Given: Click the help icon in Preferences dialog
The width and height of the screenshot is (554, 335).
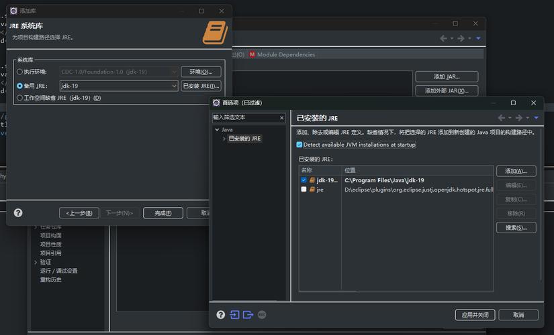Looking at the screenshot, I should (220, 315).
